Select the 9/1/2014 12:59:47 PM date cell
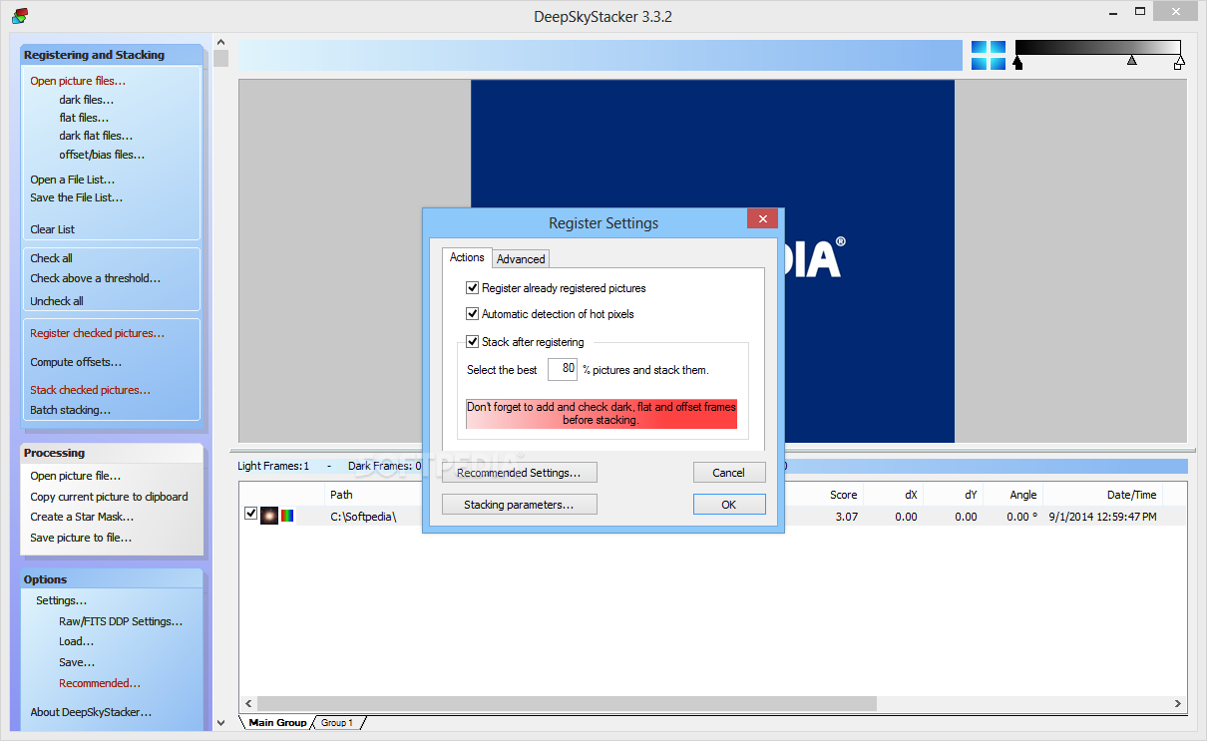Screen dimensions: 1207x741 point(1102,517)
